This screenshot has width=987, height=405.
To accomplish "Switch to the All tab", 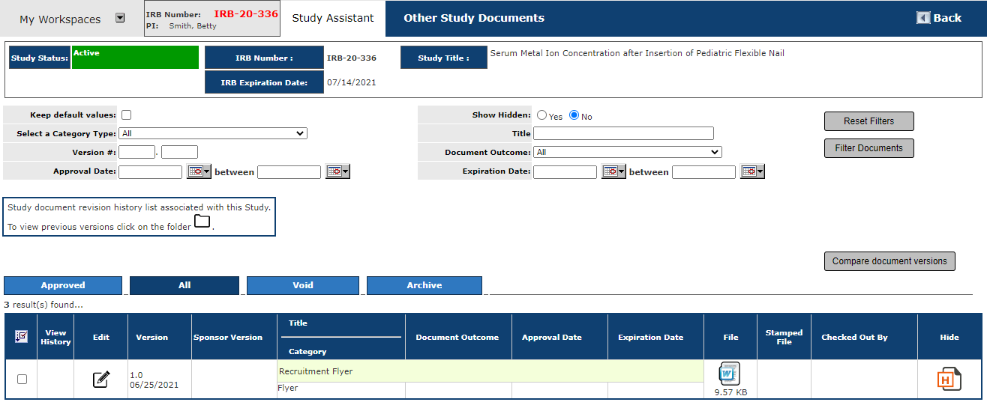I will [x=184, y=285].
